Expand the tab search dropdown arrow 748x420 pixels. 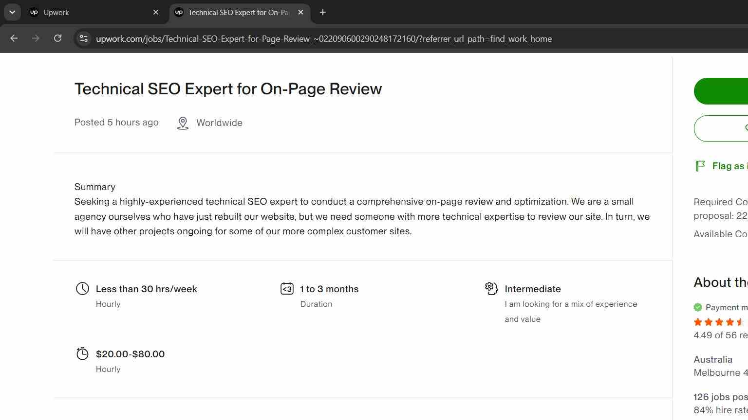12,12
